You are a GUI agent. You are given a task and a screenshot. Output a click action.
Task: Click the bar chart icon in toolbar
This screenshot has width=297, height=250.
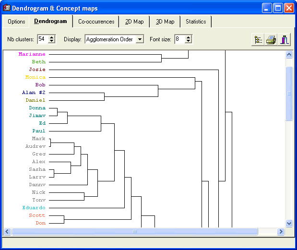(285, 40)
